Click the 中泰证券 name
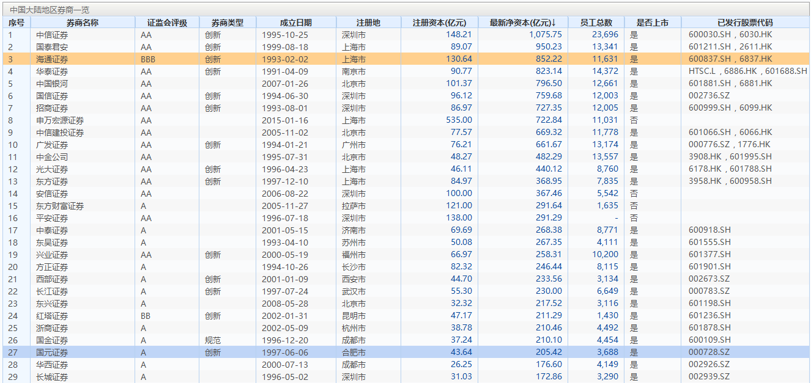This screenshot has height=383, width=811. tap(52, 230)
